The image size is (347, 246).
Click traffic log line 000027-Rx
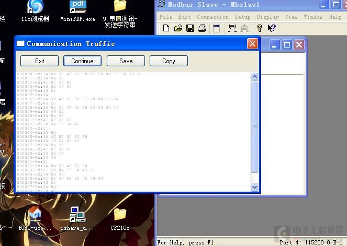pyautogui.click(x=36, y=187)
